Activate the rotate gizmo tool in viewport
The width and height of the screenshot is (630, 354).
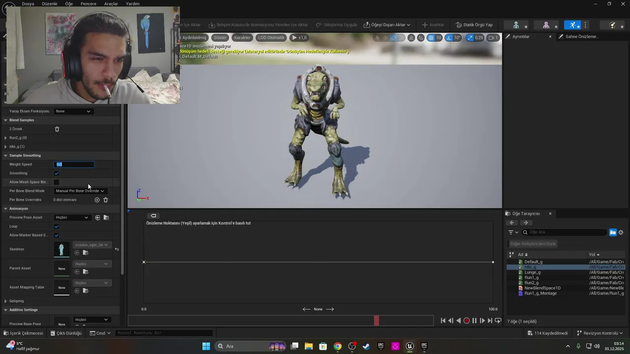click(x=393, y=37)
